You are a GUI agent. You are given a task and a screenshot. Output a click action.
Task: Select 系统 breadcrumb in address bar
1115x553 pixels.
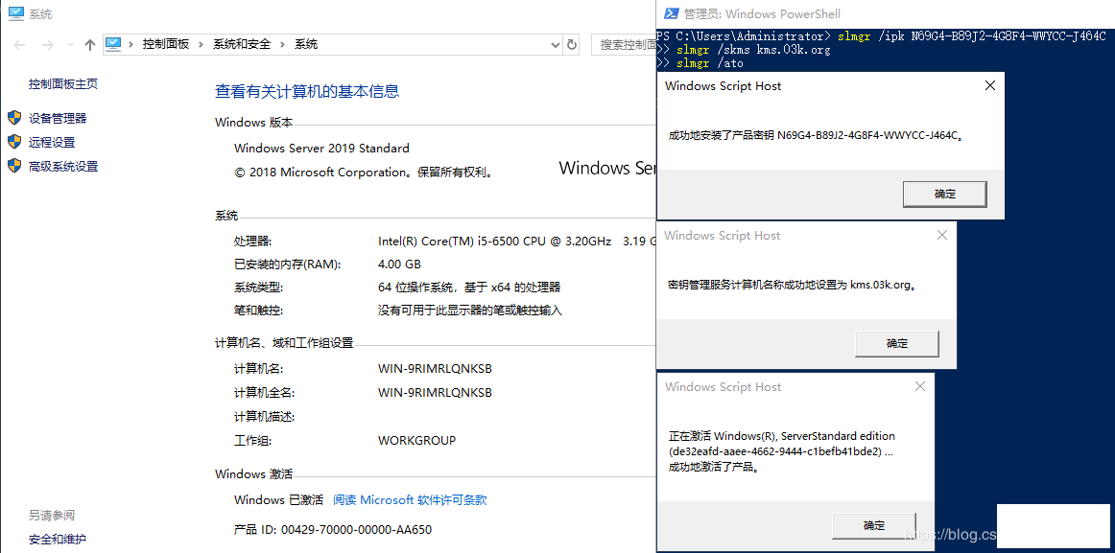pos(306,44)
